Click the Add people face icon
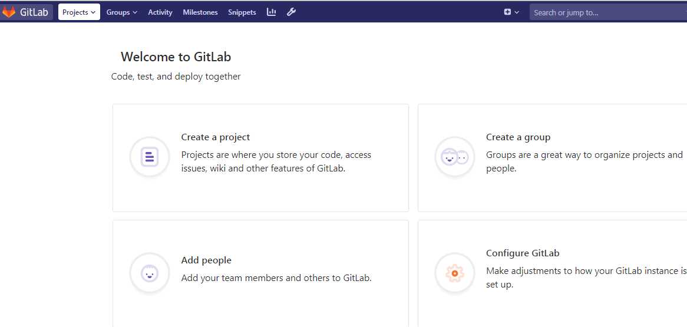The width and height of the screenshot is (687, 327). pos(150,273)
